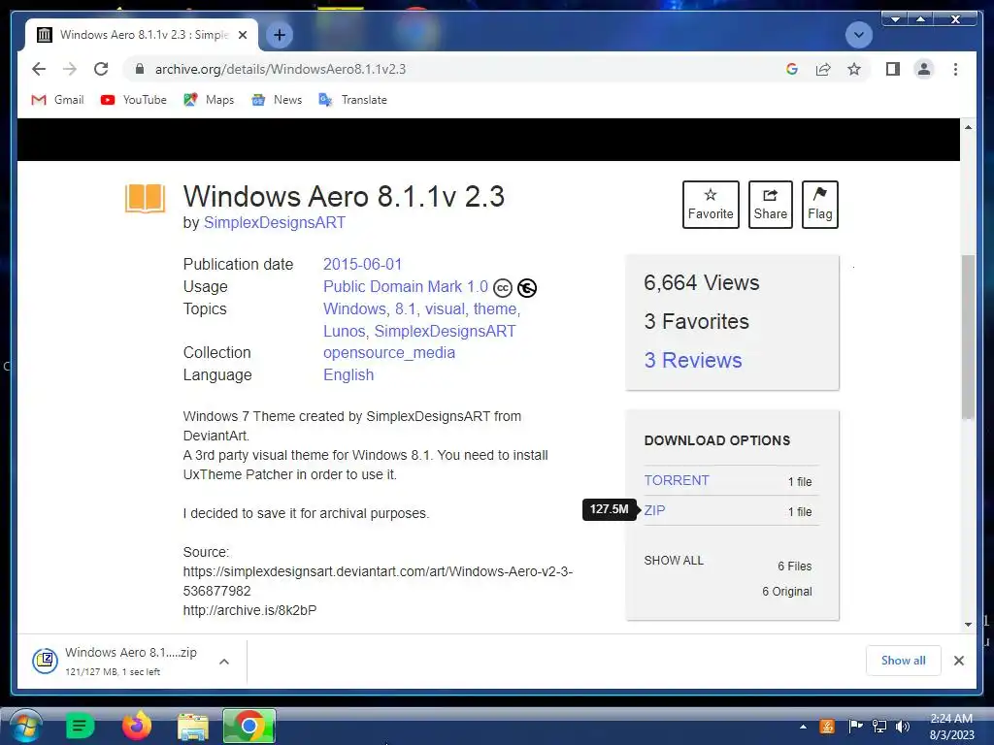Click the SimplexDesignsART topic link
Image resolution: width=994 pixels, height=745 pixels.
tap(445, 331)
